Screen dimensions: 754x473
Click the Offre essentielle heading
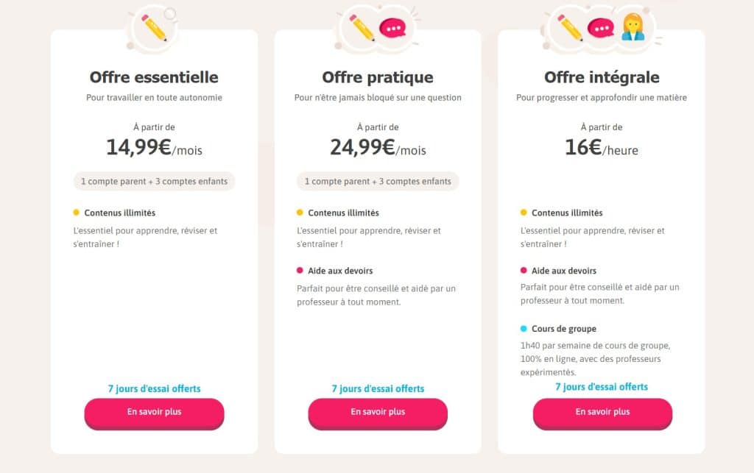pos(154,77)
